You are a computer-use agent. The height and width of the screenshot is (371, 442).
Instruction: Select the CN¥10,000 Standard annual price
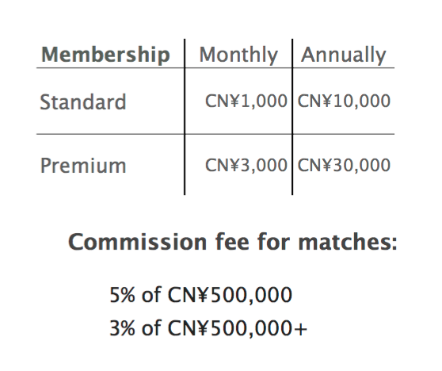[344, 101]
